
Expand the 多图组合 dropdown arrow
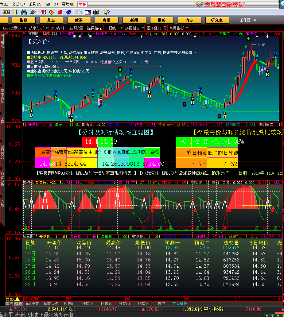[143, 28]
